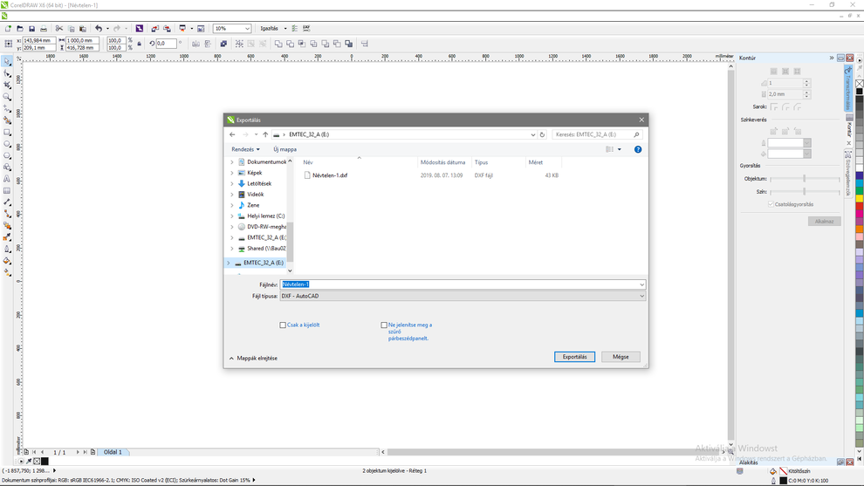
Task: Cancel the export with Mégse
Action: coord(621,357)
